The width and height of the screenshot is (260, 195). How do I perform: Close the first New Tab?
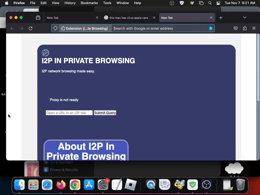coord(97,18)
